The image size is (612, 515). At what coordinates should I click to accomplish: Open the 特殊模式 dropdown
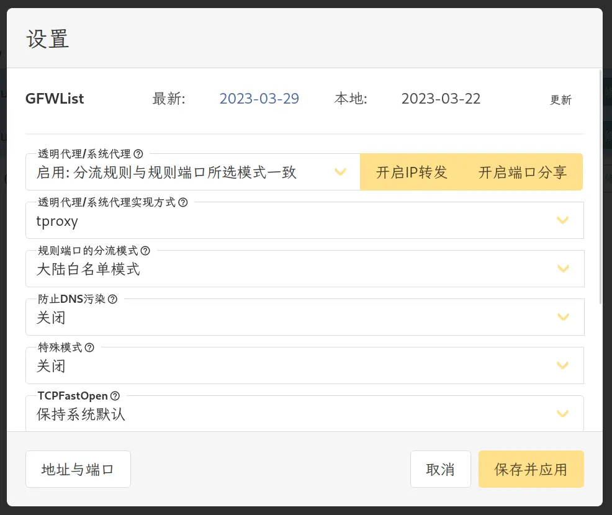562,365
